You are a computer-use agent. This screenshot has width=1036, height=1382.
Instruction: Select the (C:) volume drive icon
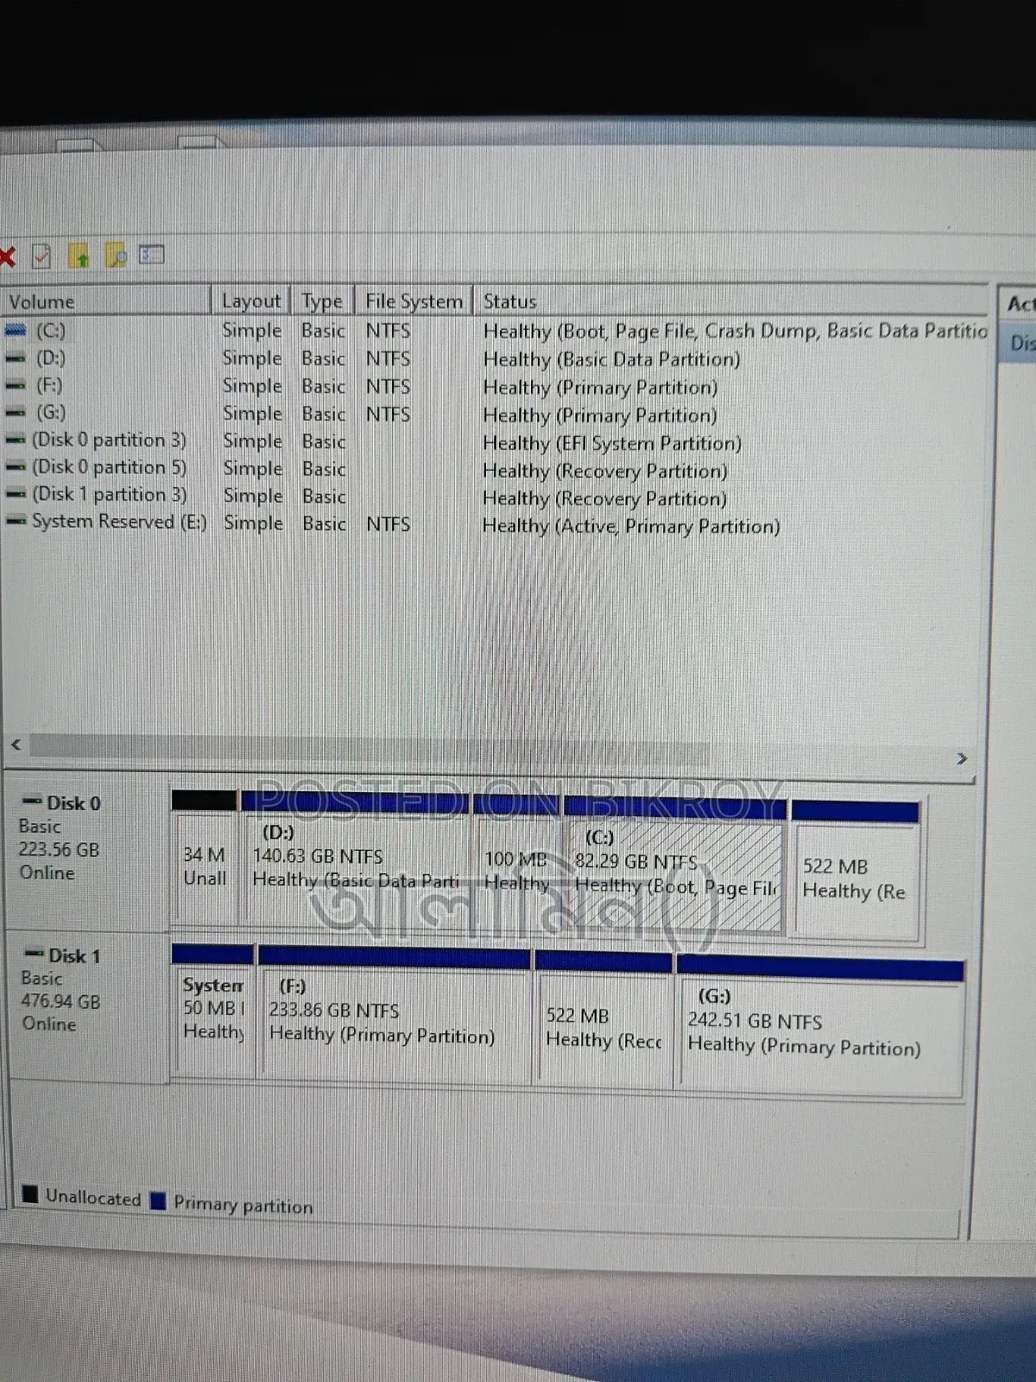[16, 330]
